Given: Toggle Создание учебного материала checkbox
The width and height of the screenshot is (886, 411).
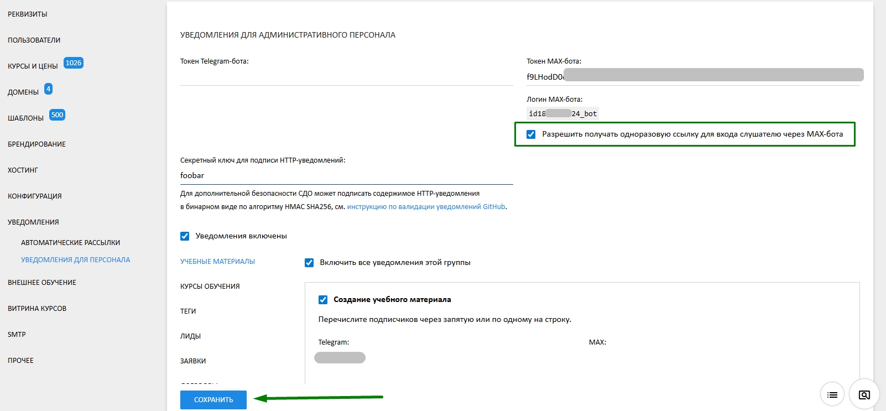Looking at the screenshot, I should pos(323,300).
